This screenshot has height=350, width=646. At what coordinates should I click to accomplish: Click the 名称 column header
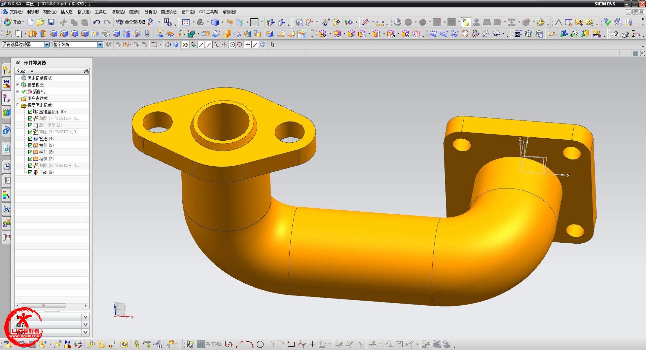tap(49, 71)
